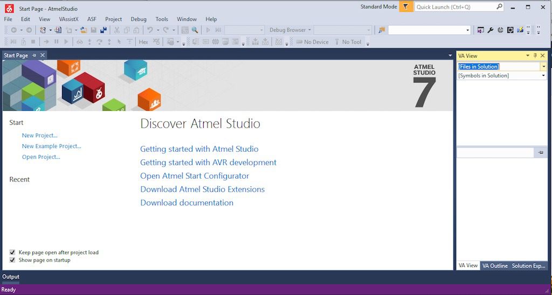Open Getting started with Atmel Studio link

coord(199,149)
